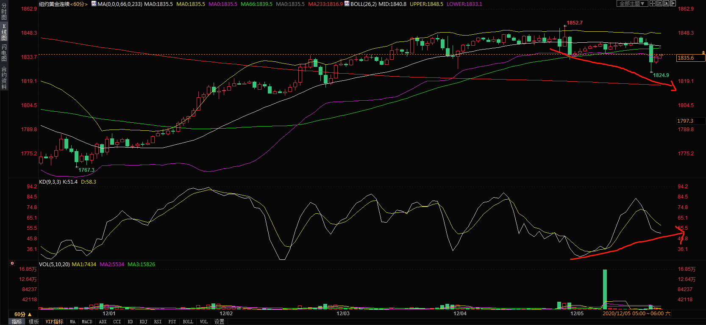This screenshot has height=325, width=706.
Task: Click the MA3:15826 volume value
Action: pyautogui.click(x=142, y=264)
